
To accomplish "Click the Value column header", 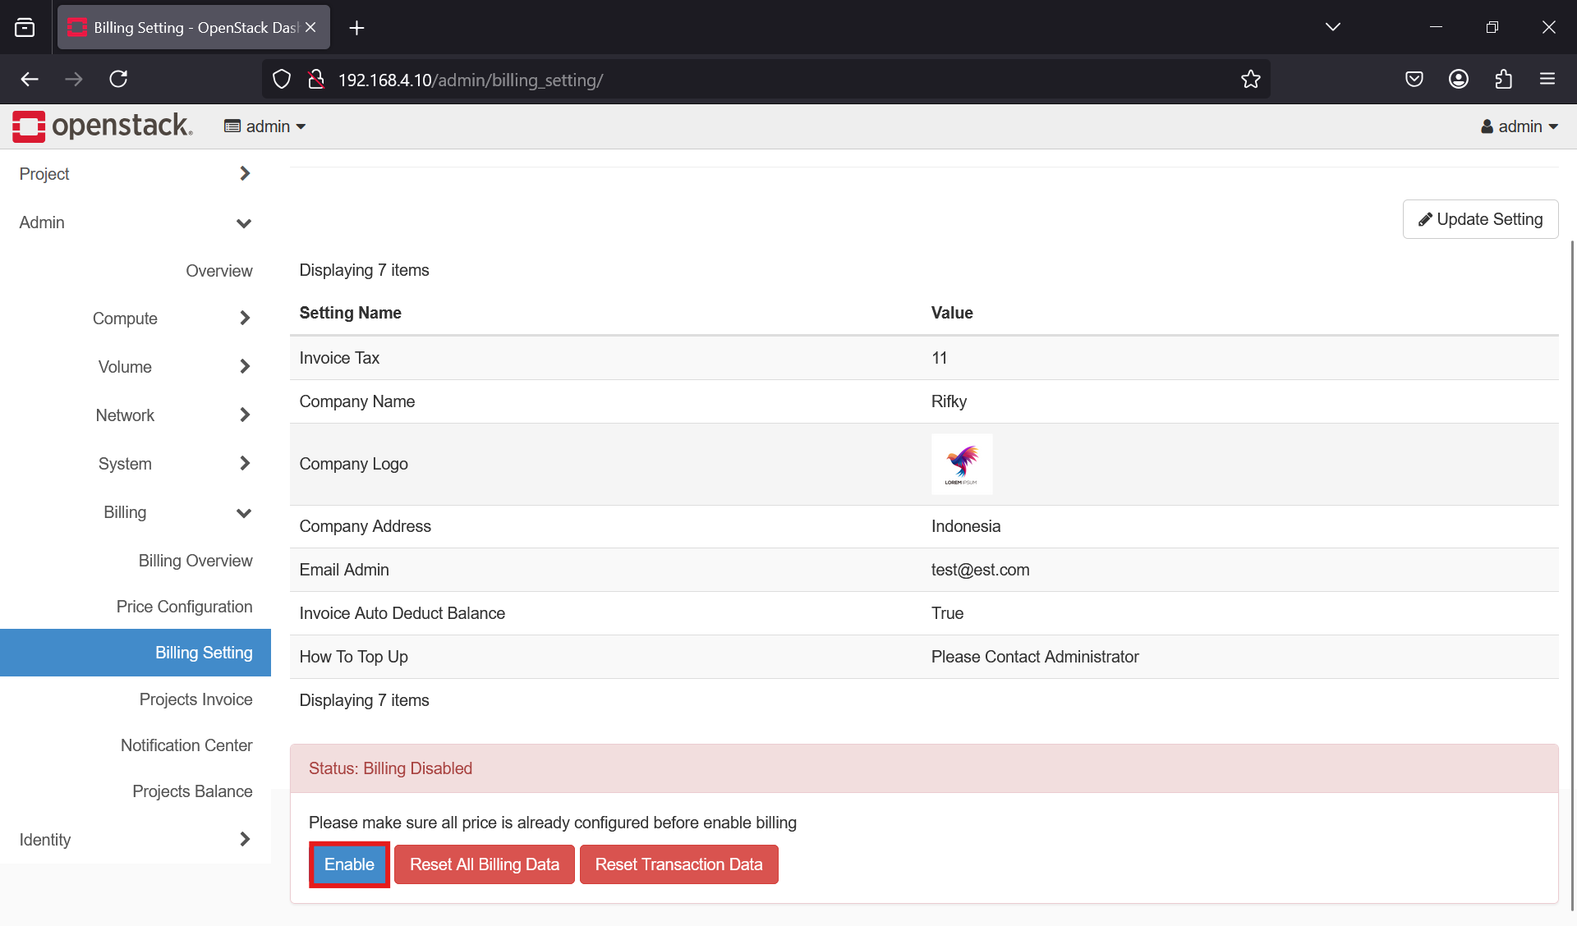I will pyautogui.click(x=952, y=313).
